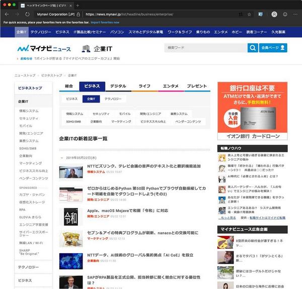Open the ゼロからはじめるPython article headline

pos(146,191)
